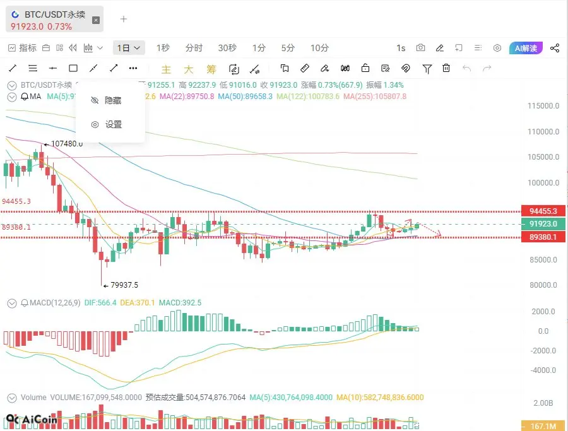Click the candlestick pattern tool icon

click(345, 68)
